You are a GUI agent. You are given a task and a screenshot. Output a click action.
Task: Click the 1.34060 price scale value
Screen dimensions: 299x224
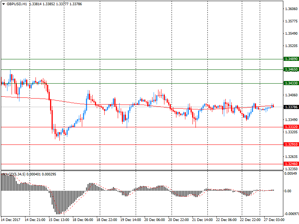[x=290, y=95]
